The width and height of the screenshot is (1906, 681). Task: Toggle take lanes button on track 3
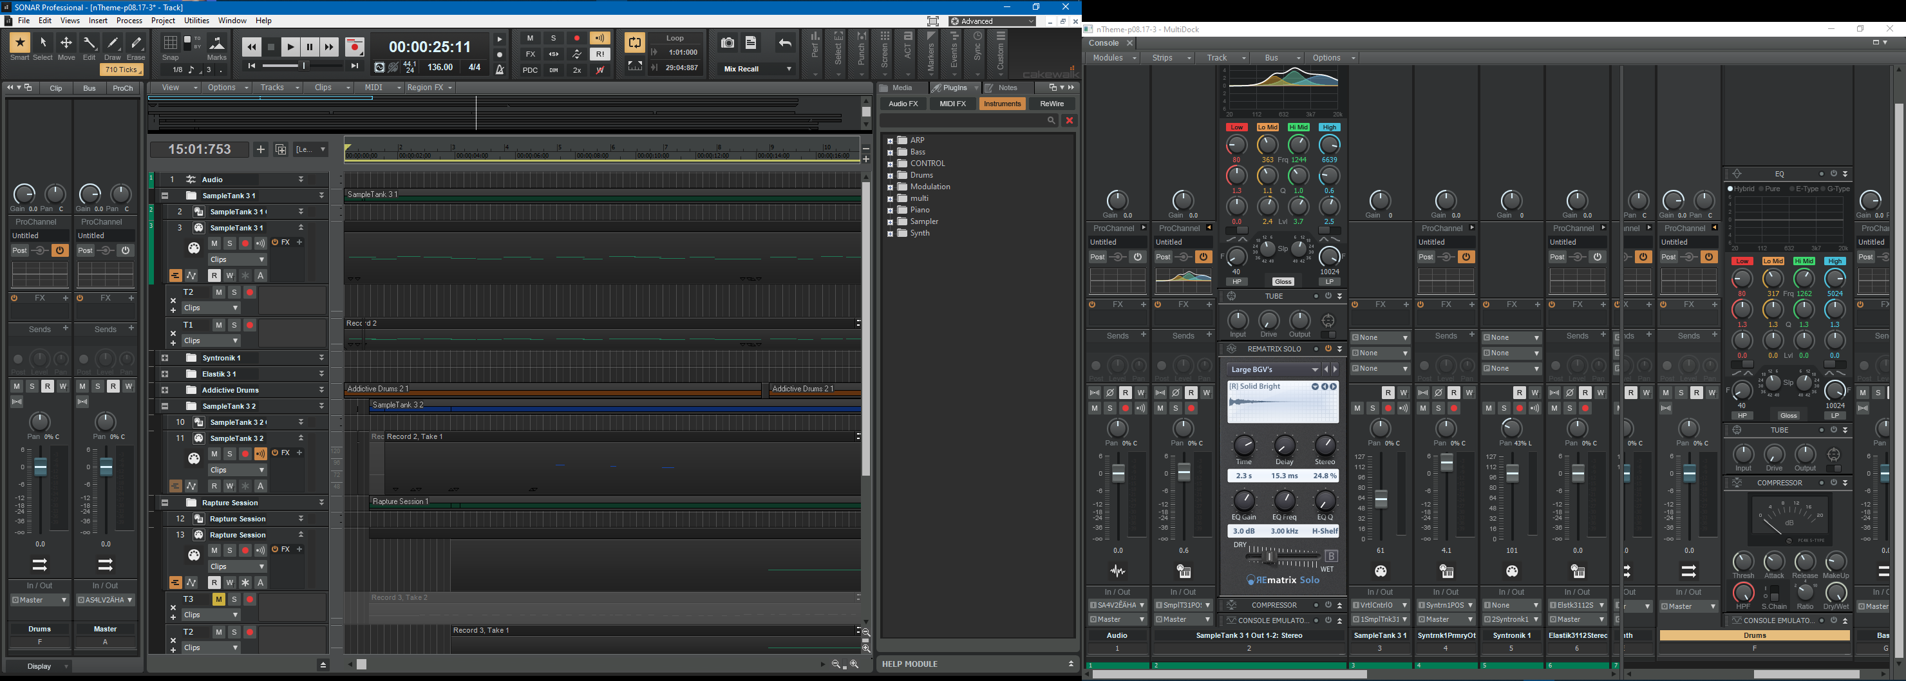click(175, 275)
